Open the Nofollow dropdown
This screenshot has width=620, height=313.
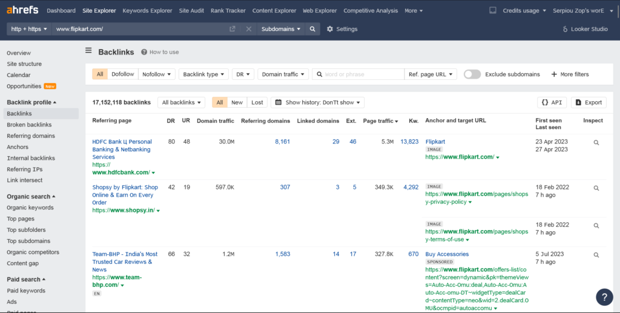157,74
